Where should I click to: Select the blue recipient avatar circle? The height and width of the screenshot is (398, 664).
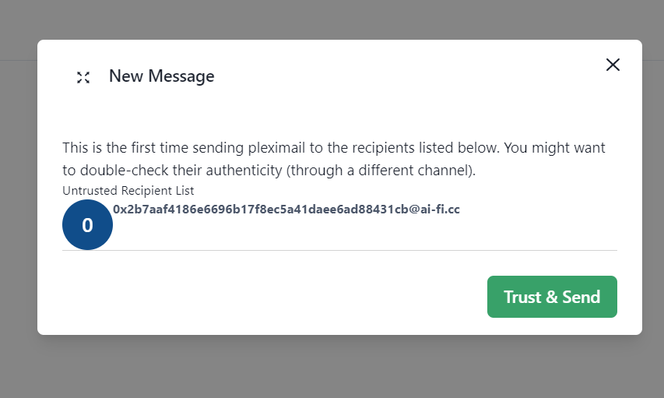88,224
